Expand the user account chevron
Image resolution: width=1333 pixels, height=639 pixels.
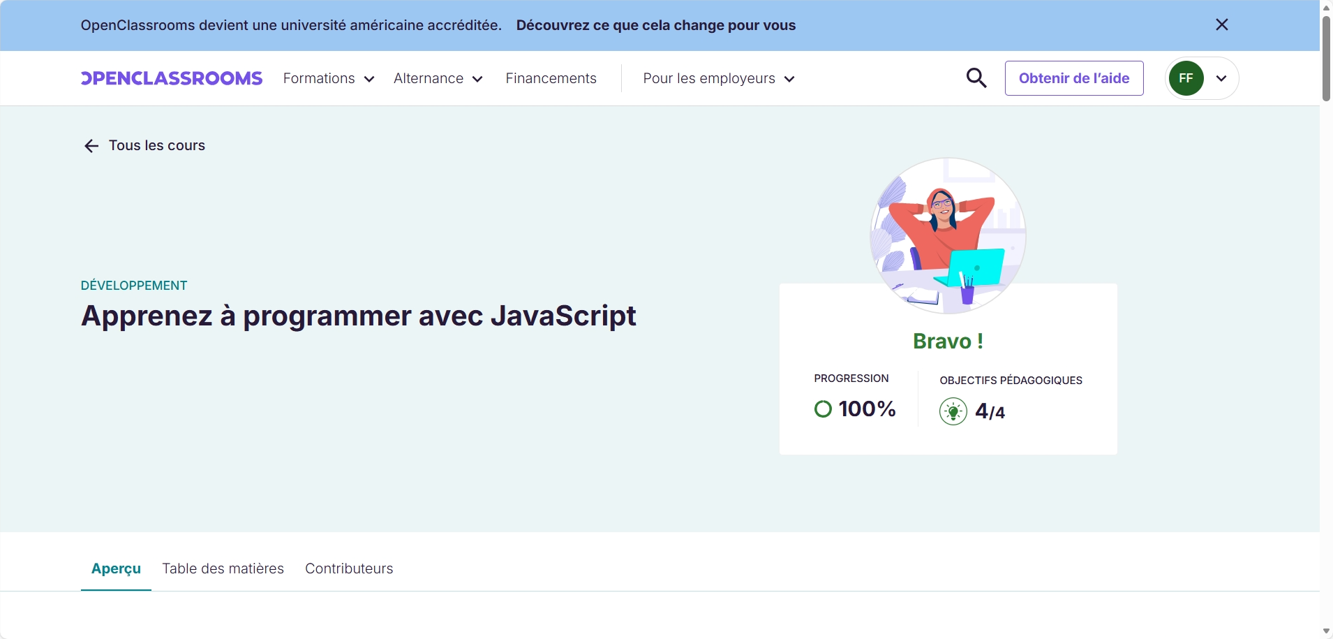coord(1221,78)
